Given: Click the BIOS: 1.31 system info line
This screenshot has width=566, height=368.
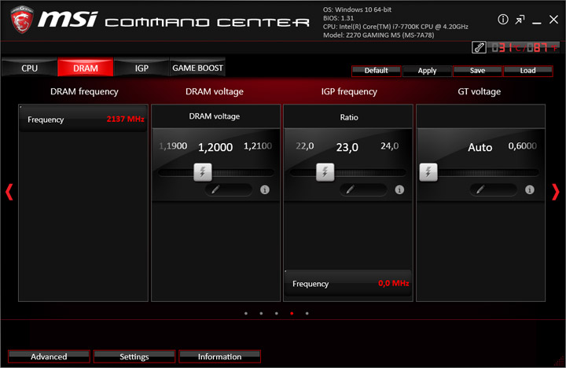Looking at the screenshot, I should point(338,18).
